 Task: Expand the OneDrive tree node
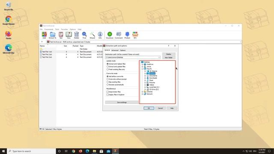coord(142,64)
